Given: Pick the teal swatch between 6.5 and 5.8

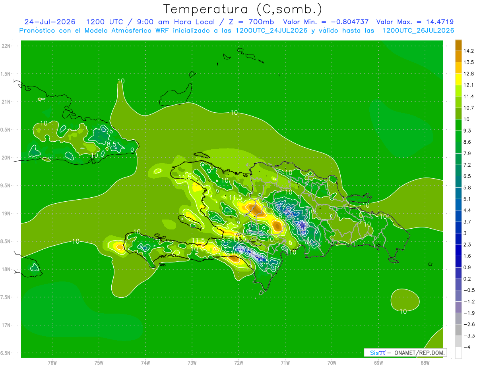Looking at the screenshot, I should click(x=458, y=182).
